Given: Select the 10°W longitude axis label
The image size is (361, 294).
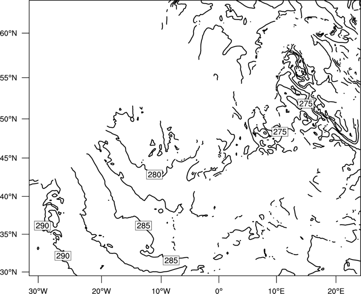Looking at the screenshot, I should pyautogui.click(x=161, y=290).
